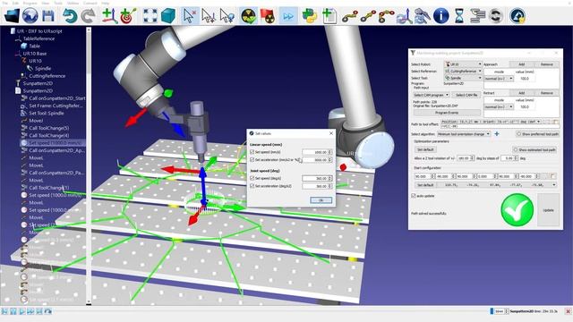Viewport: 573px width, 322px height.
Task: Toggle joint Set acceleration (deg/s2) checkbox
Action: coord(252,186)
